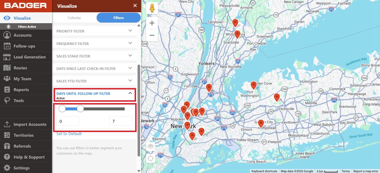
Task: Select the pin near Scarsdale
Action: pyautogui.click(x=237, y=35)
